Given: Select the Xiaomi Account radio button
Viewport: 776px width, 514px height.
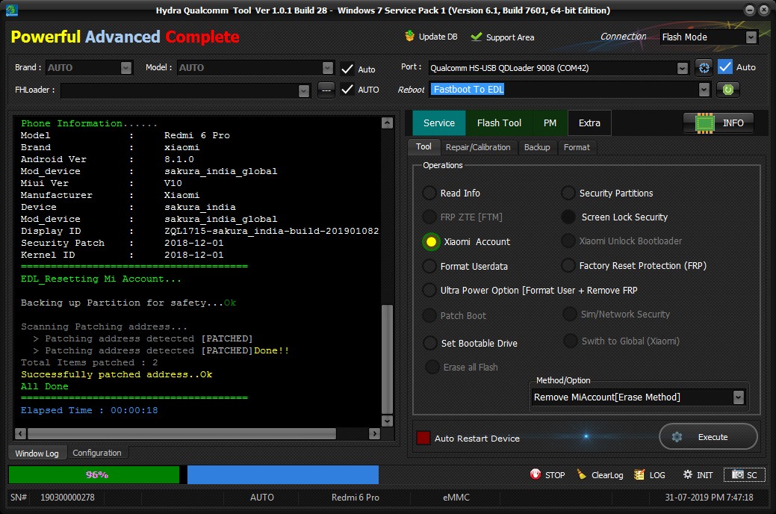Looking at the screenshot, I should coord(431,241).
